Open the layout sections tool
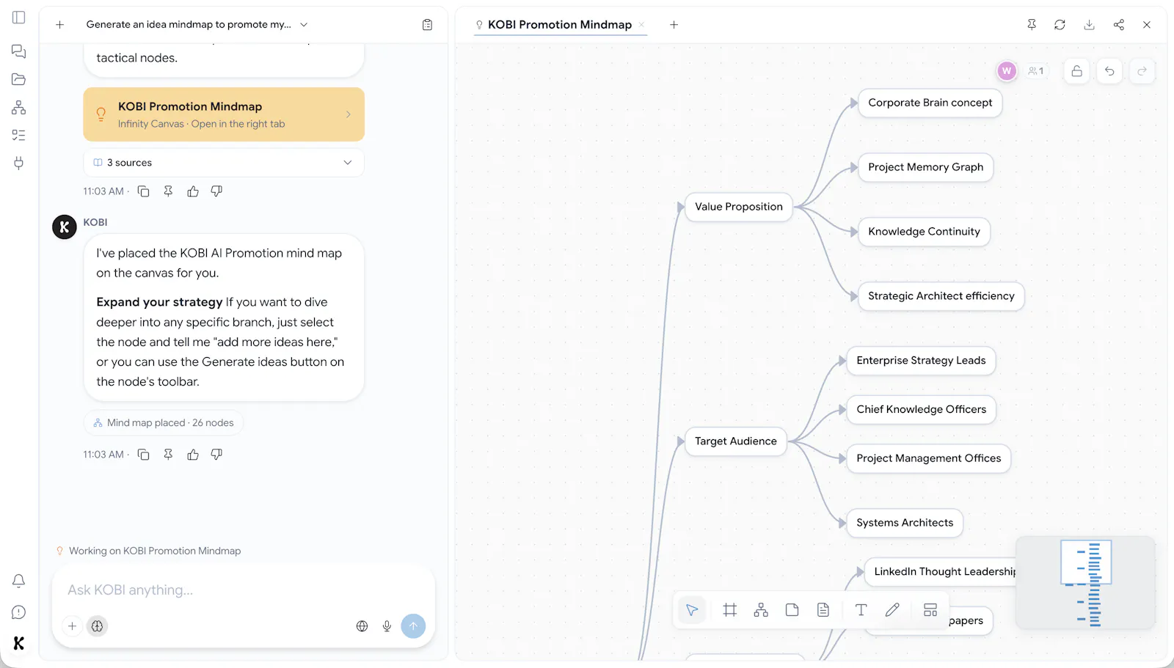This screenshot has width=1174, height=668. click(930, 610)
